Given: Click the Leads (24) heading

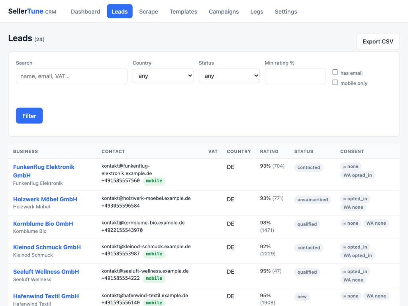Looking at the screenshot, I should click(x=26, y=38).
